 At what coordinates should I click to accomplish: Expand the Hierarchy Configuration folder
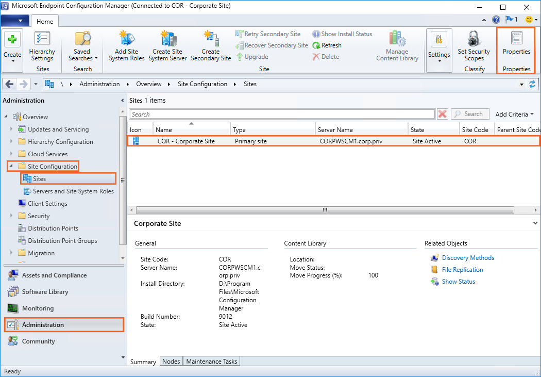(11, 142)
